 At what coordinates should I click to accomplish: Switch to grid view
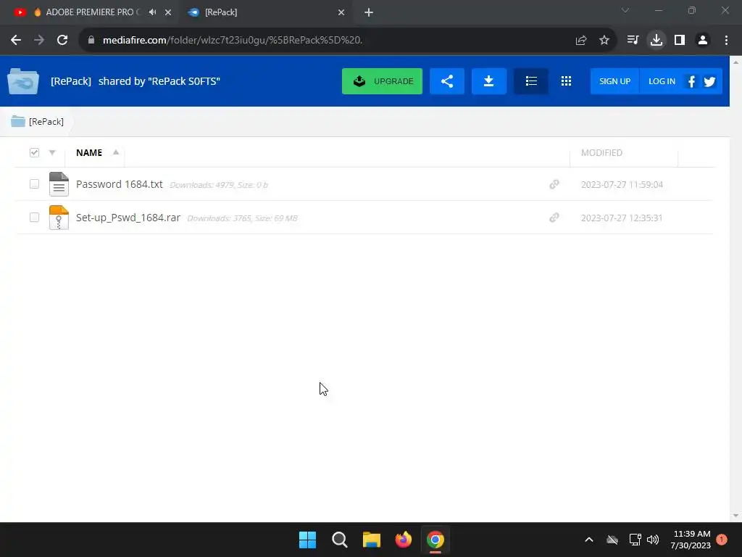[x=566, y=81]
